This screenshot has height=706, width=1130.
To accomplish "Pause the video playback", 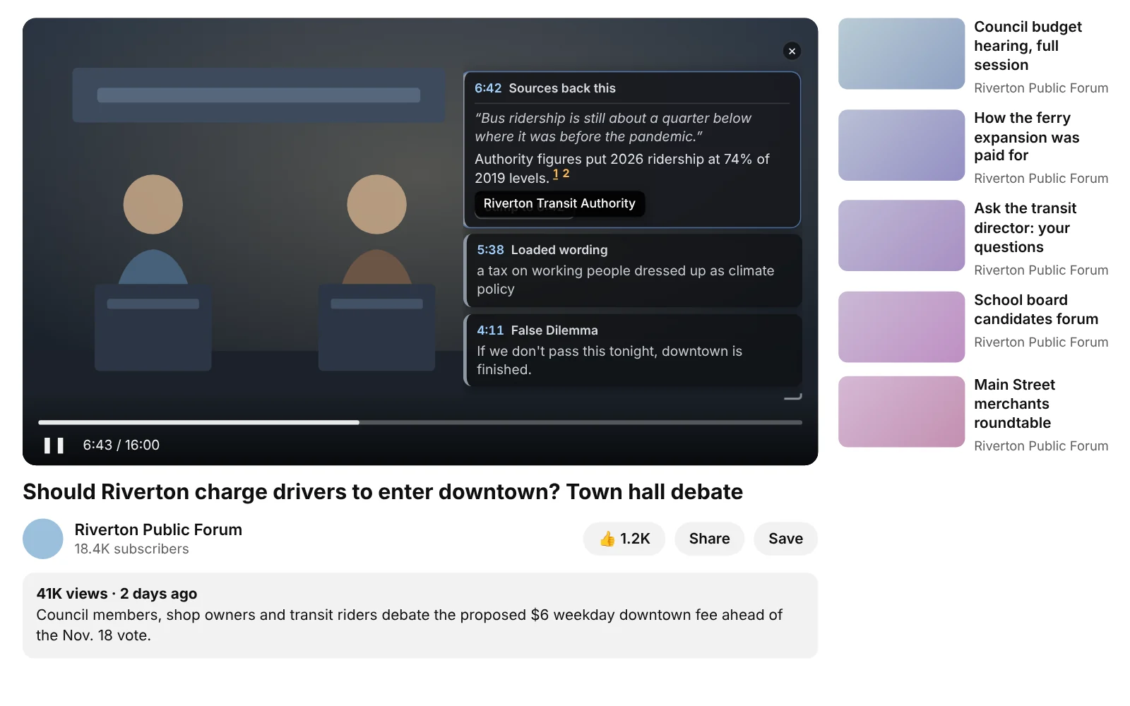I will (x=54, y=445).
